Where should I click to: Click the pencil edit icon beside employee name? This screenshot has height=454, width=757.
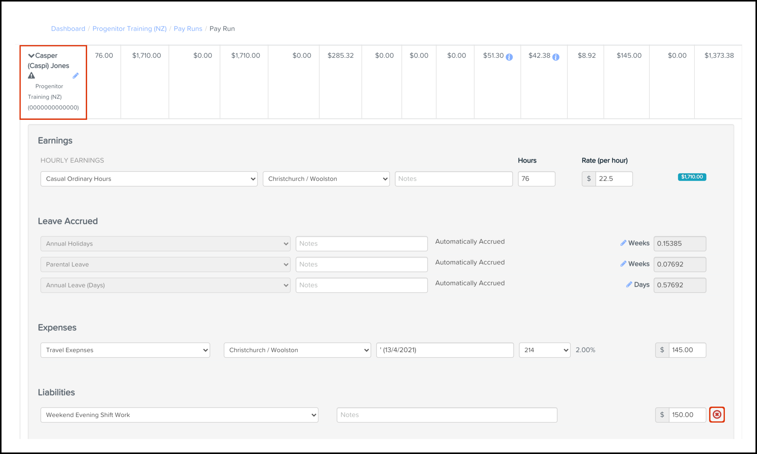75,75
